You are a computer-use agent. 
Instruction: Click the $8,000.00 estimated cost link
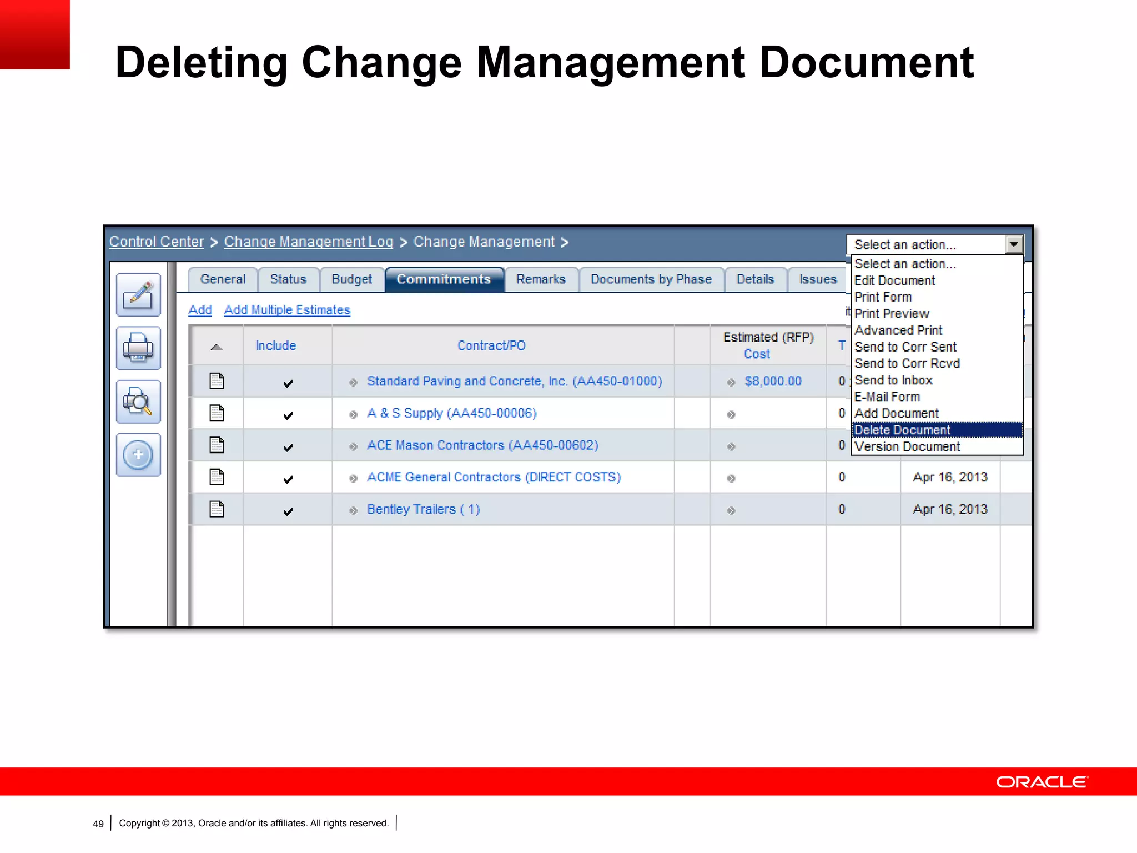773,382
